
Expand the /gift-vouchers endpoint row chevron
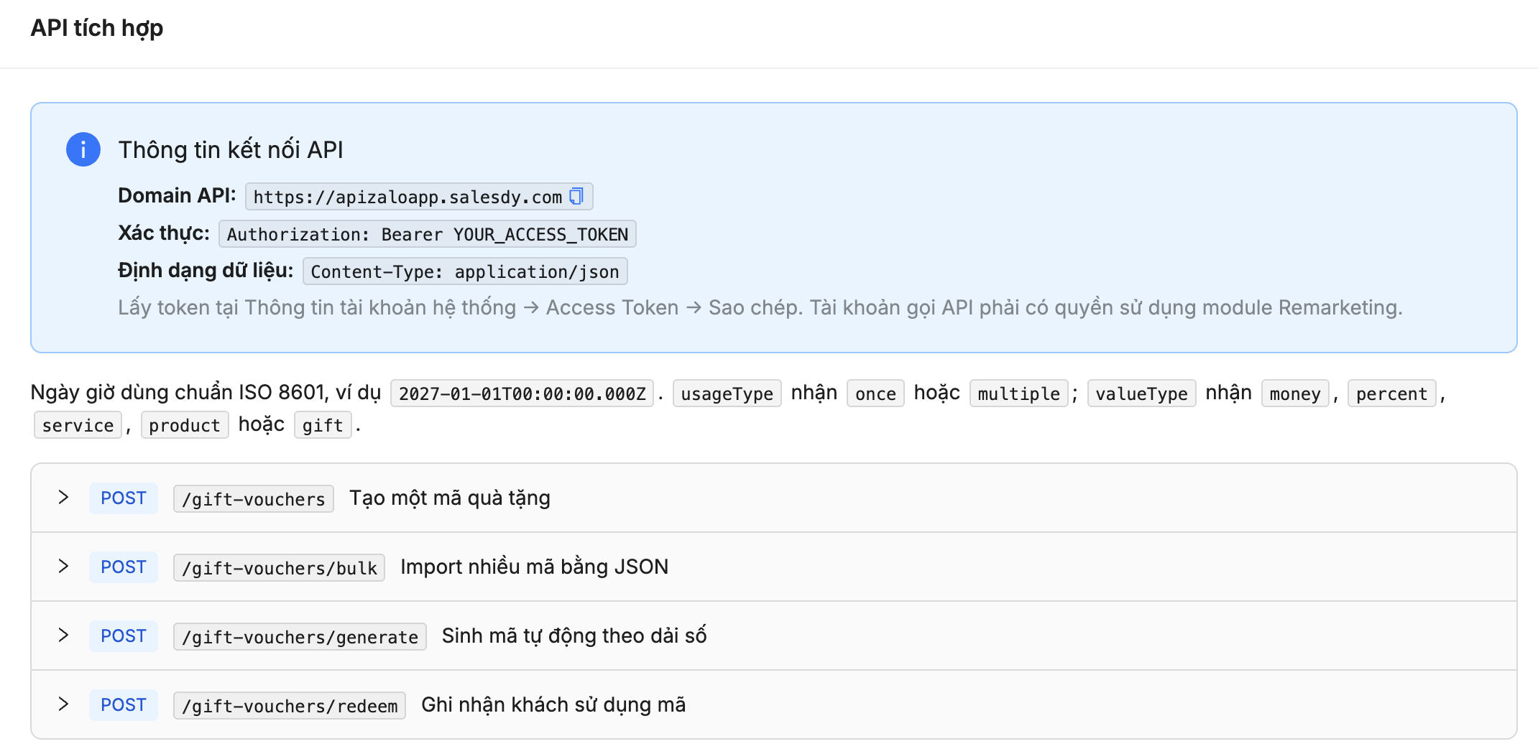[63, 497]
